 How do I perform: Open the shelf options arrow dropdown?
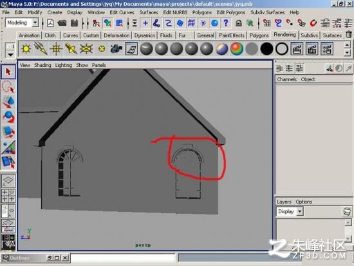coord(10,55)
